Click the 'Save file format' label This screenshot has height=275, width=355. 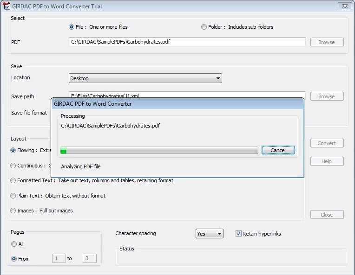point(29,113)
